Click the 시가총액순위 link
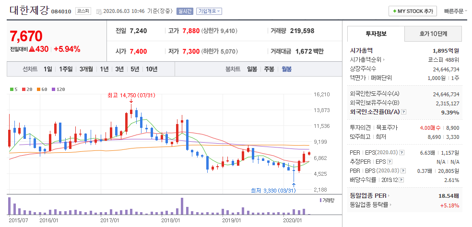 (366, 60)
